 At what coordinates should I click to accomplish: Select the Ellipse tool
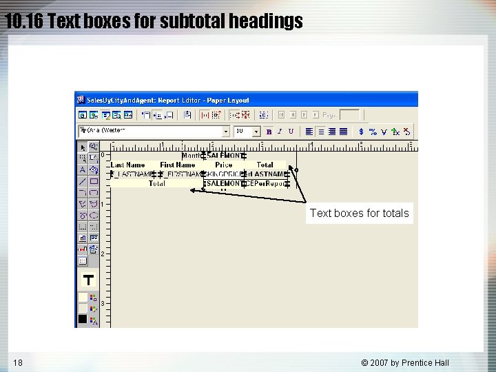(x=94, y=216)
